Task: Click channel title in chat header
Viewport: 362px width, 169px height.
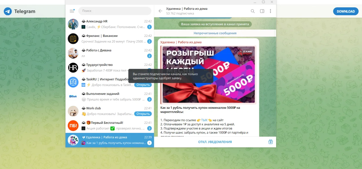Action: 187,9
